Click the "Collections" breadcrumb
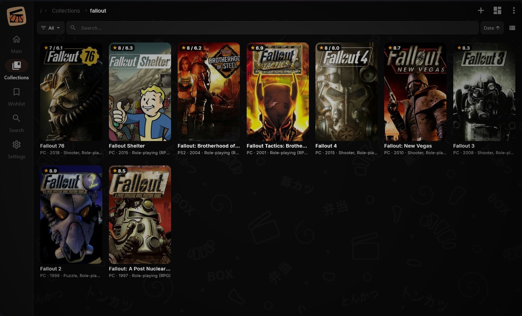This screenshot has width=522, height=316. 66,10
